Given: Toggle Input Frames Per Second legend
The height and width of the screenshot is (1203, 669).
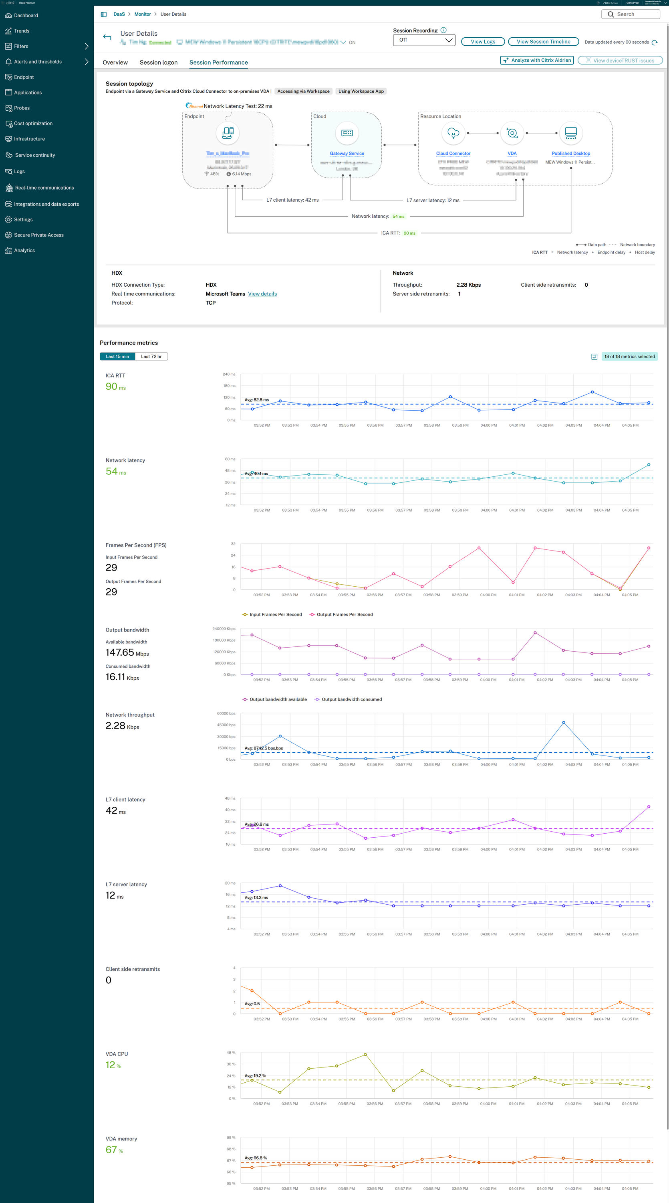Looking at the screenshot, I should coord(272,615).
